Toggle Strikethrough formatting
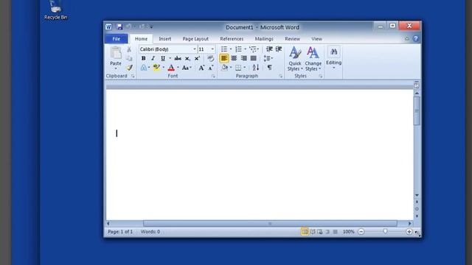Viewport: 472px width, 265px height. click(178, 58)
